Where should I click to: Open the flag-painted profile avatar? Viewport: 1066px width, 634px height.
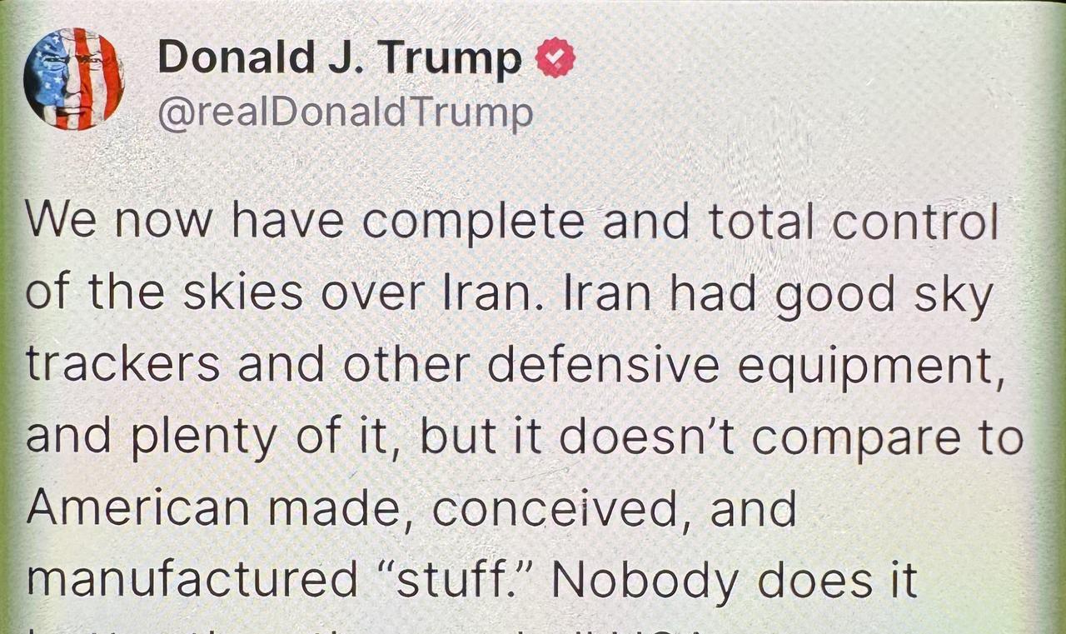point(74,79)
